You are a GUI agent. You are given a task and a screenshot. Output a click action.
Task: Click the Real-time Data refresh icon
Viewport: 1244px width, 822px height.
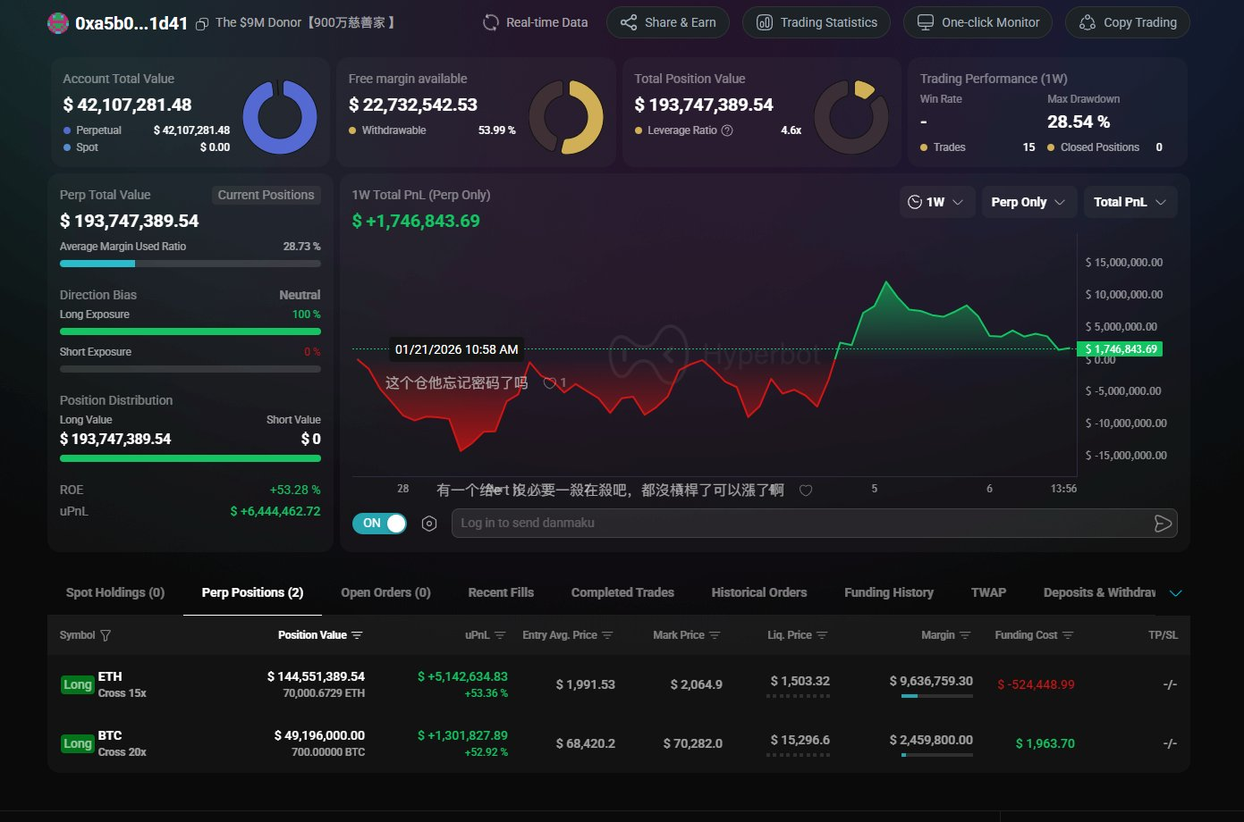point(491,22)
